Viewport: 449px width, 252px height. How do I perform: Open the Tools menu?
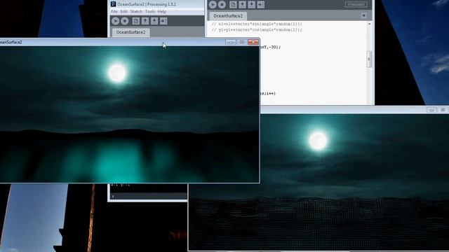(x=149, y=12)
